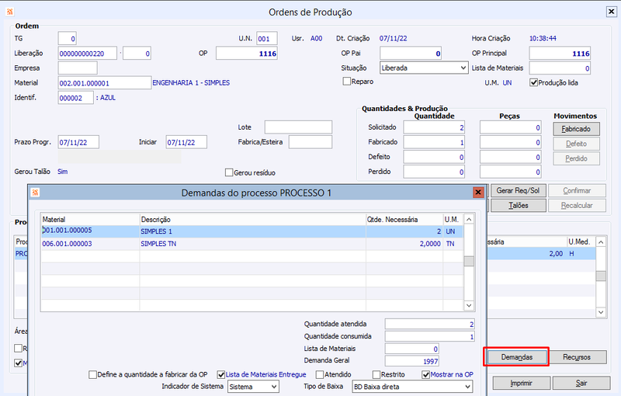Viewport: 621px width, 396px height.
Task: Open the Tipo de Baixa dropdown
Action: tap(412, 387)
